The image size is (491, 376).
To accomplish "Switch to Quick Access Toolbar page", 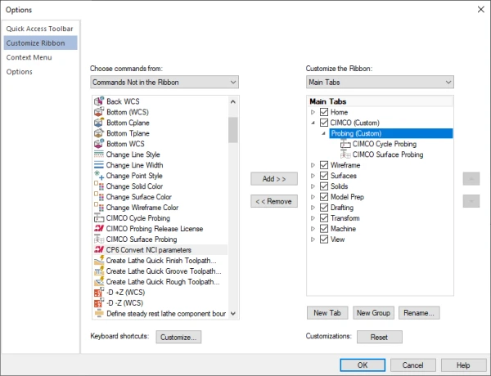I will tap(38, 29).
